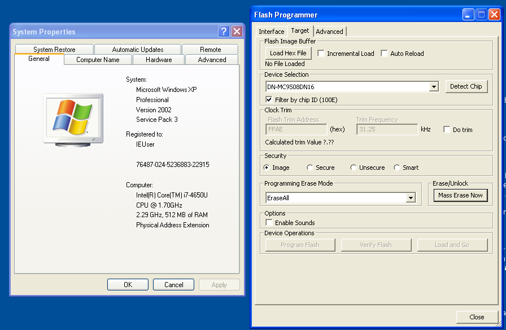Close the Flash Programmer window with X

(494, 15)
